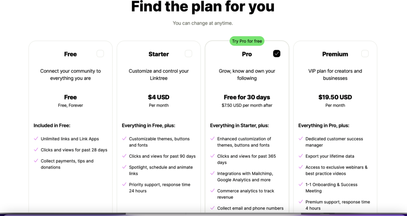407x216 pixels.
Task: Click the "Collect email and phone numbers" feature
Action: (x=250, y=208)
